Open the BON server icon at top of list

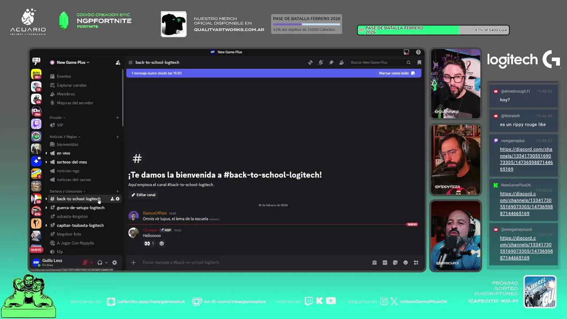click(x=36, y=74)
